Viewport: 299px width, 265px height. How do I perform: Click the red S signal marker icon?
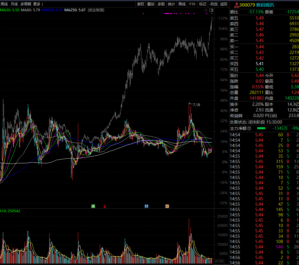tap(105, 207)
